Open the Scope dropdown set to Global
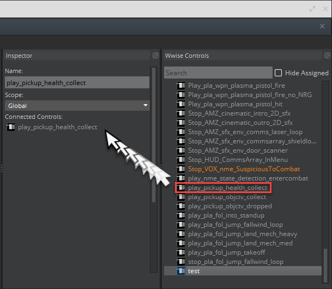This screenshot has height=289, width=332. click(x=77, y=106)
